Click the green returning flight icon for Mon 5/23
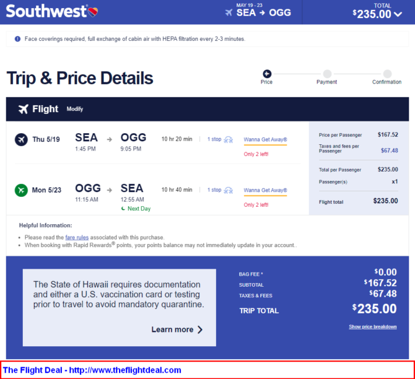The height and width of the screenshot is (379, 415). coord(21,190)
